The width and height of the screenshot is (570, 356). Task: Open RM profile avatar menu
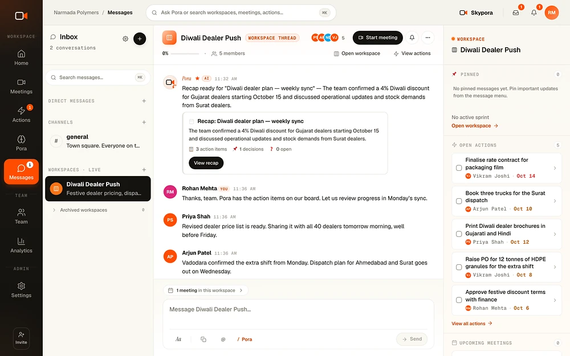(551, 13)
